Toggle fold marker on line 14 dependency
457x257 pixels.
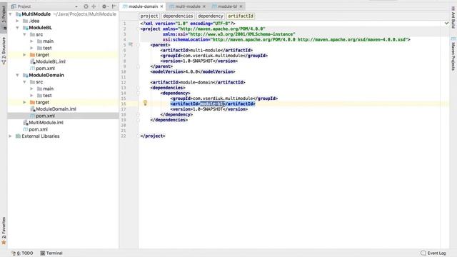coord(138,93)
